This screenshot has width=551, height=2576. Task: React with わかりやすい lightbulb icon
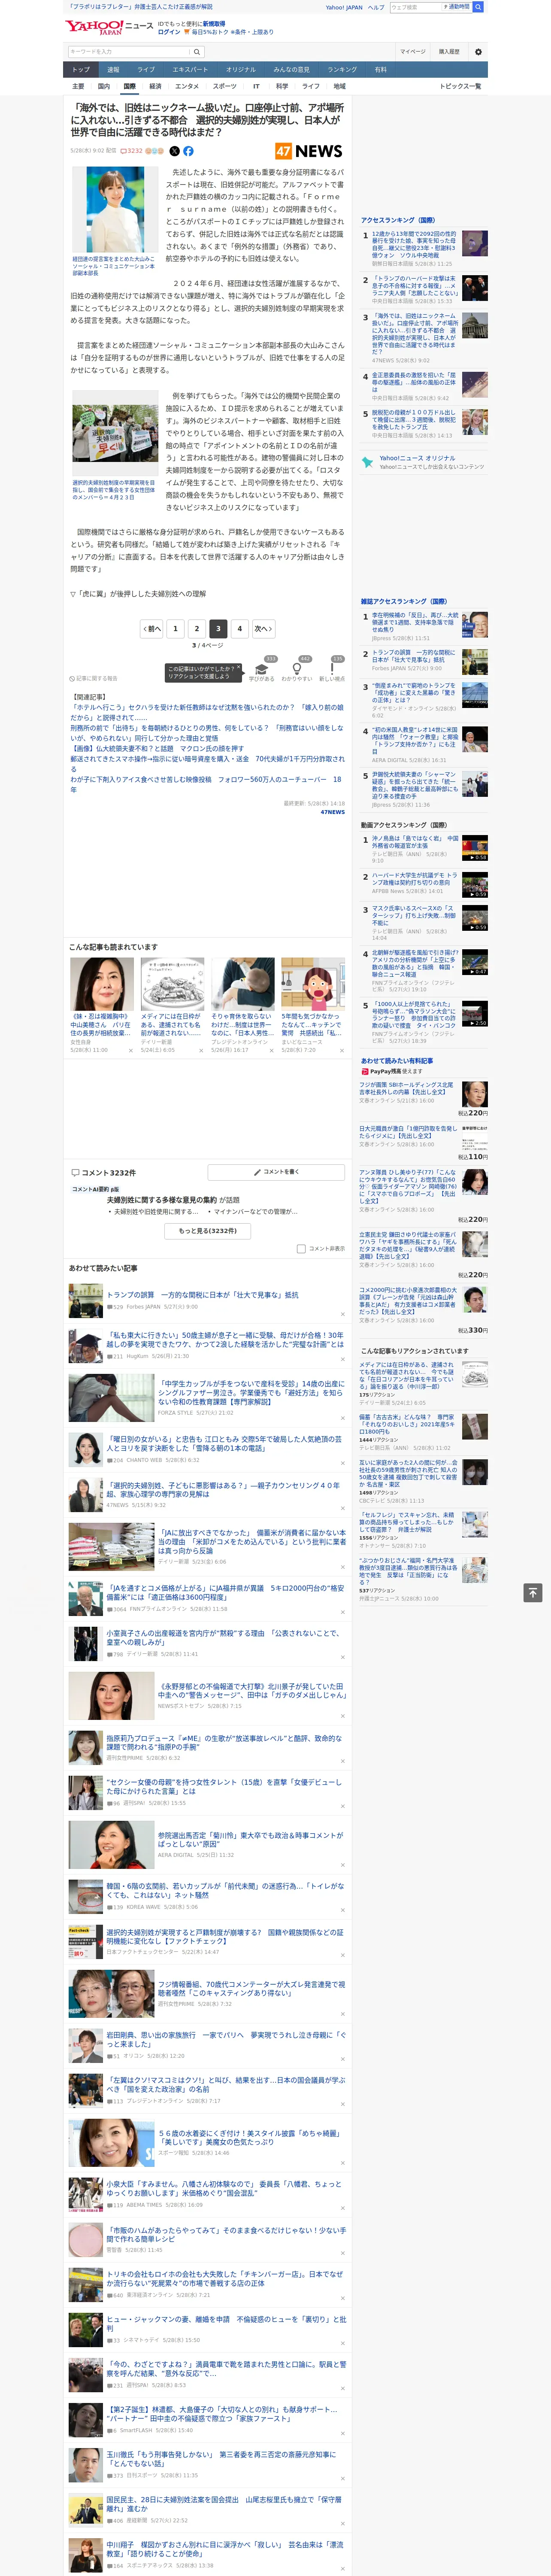[x=296, y=669]
